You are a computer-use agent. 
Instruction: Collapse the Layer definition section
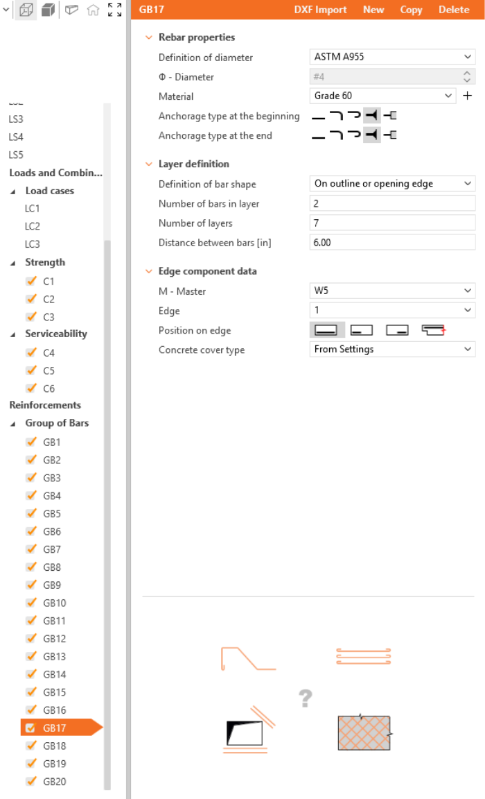(149, 164)
